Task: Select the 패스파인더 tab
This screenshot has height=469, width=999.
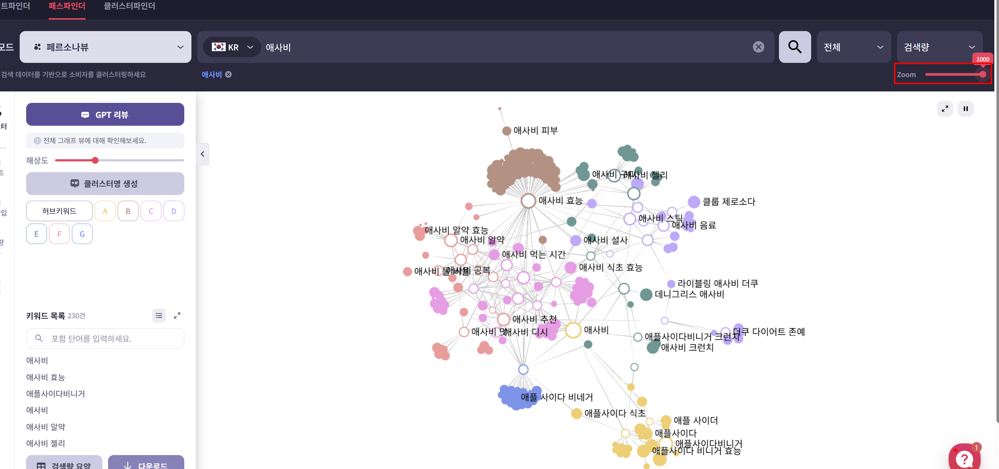Action: tap(67, 6)
